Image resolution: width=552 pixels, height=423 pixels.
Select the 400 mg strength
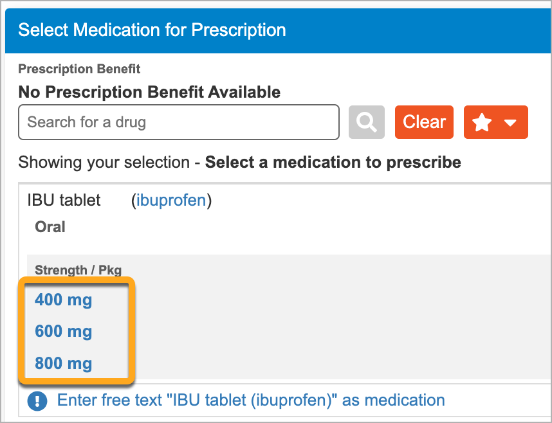[x=63, y=300]
